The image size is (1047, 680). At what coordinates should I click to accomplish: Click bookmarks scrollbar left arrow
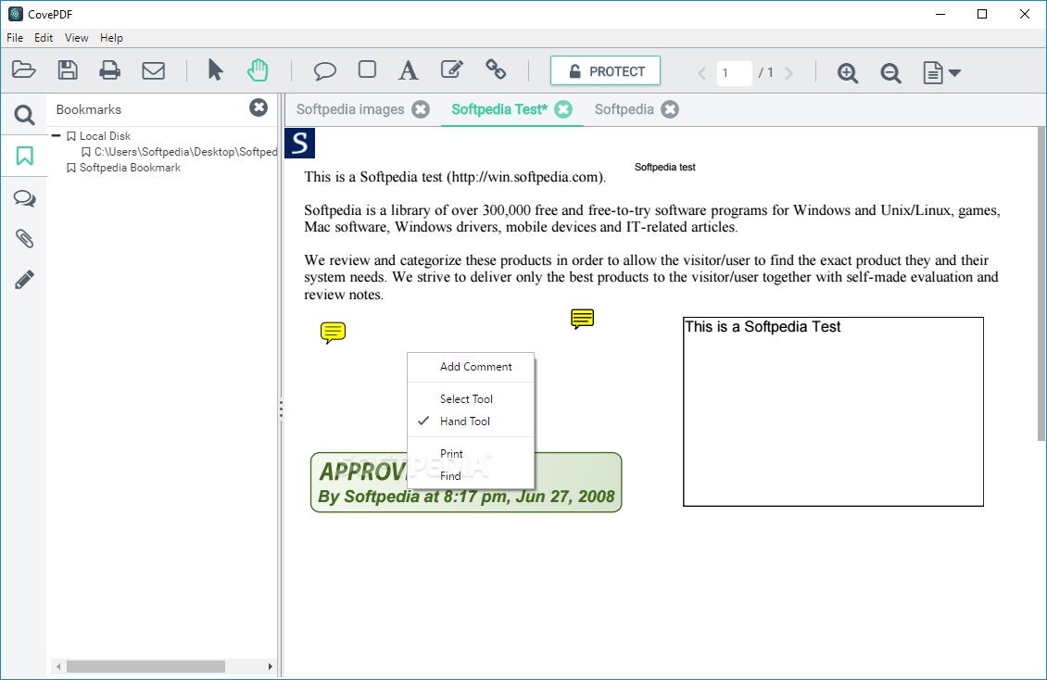pyautogui.click(x=58, y=666)
